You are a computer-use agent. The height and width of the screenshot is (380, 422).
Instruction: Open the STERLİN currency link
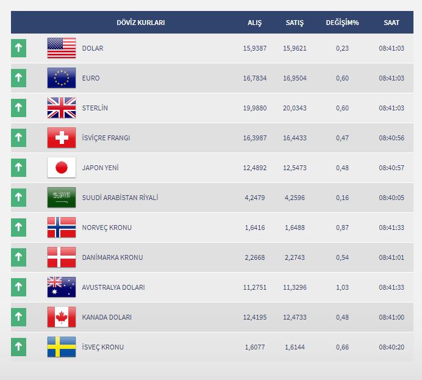point(95,108)
